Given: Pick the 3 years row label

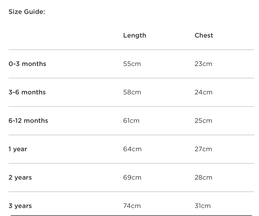Looking at the screenshot, I should point(20,206).
